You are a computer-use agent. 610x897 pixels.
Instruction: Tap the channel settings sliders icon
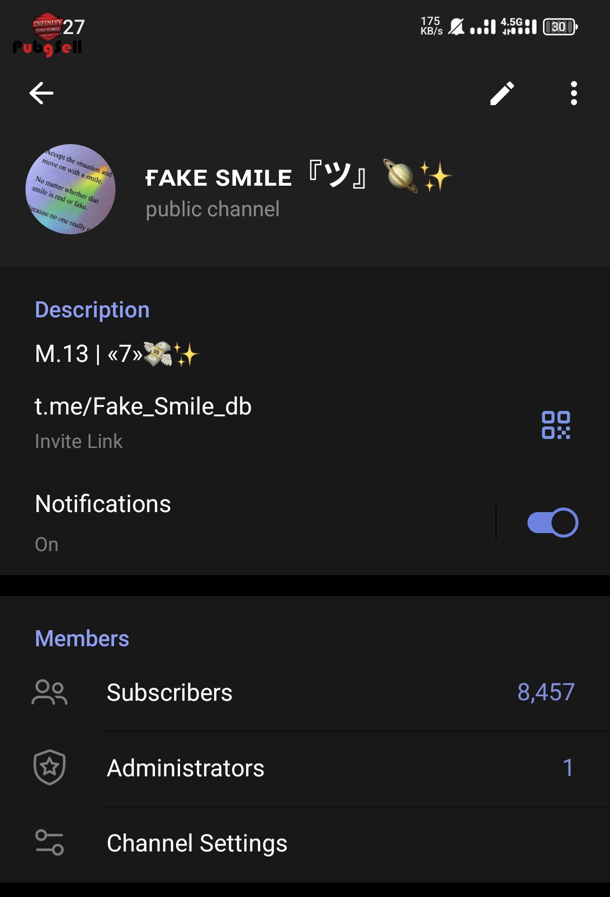(x=49, y=842)
